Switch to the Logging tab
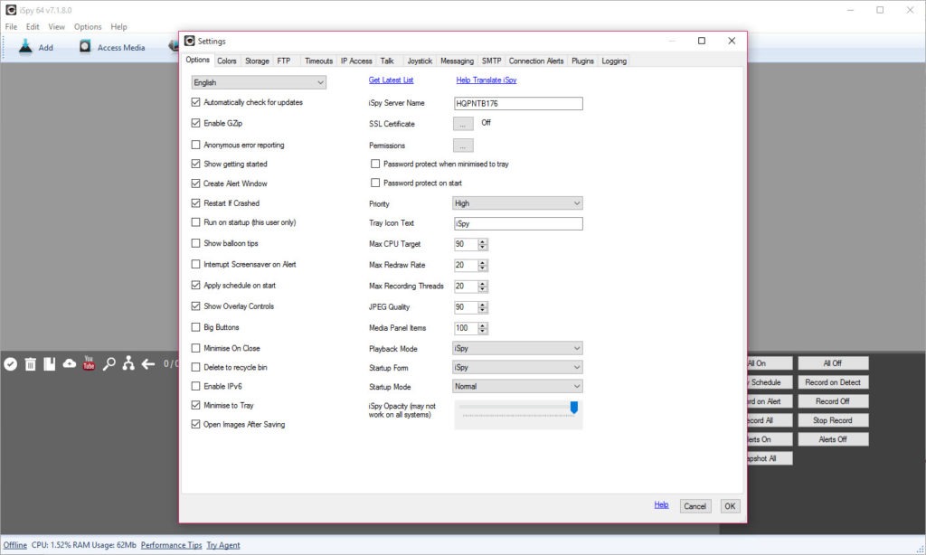This screenshot has width=926, height=555. point(614,61)
